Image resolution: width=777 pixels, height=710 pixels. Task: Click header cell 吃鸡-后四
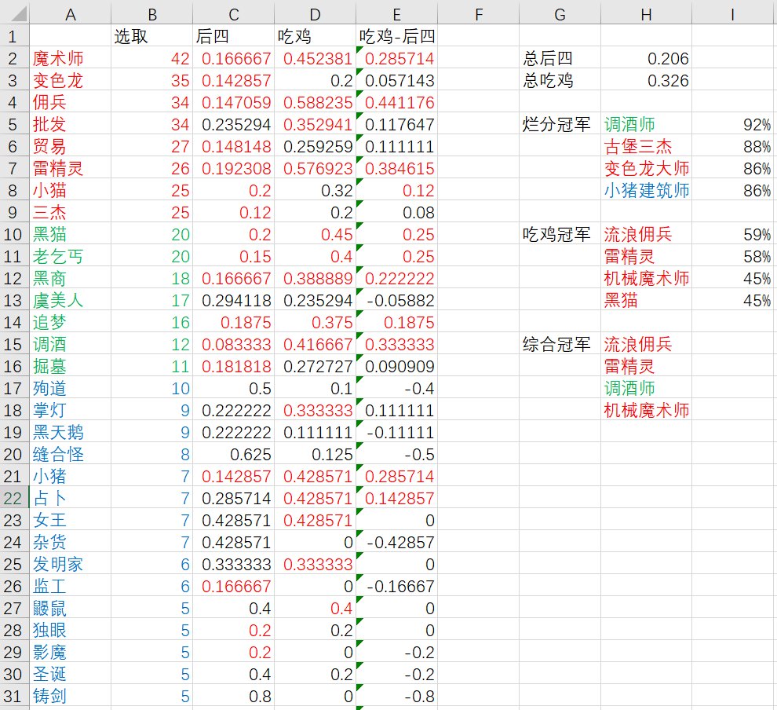pos(397,36)
